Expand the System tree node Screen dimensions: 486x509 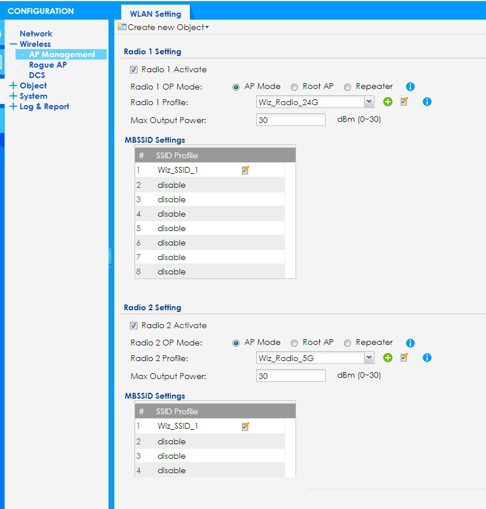[13, 96]
